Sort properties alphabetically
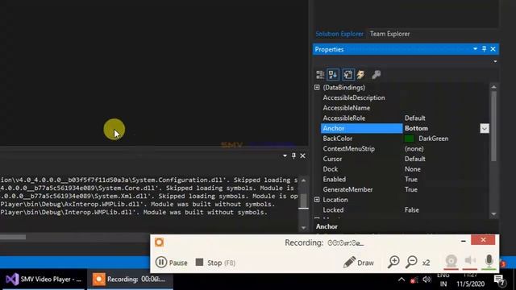 click(x=333, y=75)
